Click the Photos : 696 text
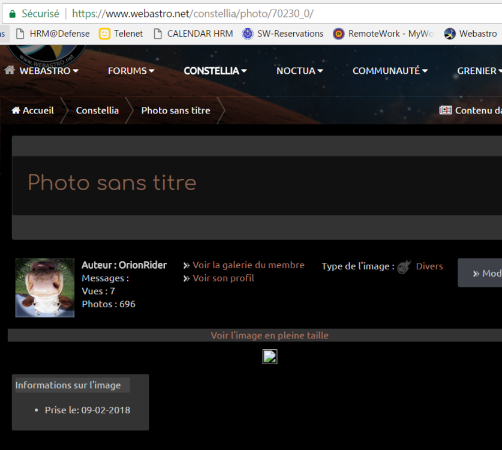This screenshot has width=502, height=450. point(109,304)
